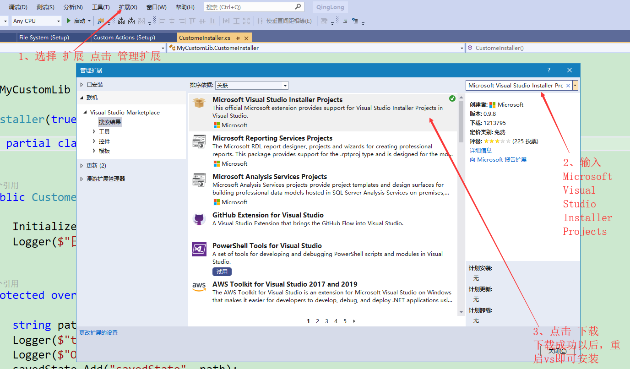Expand the 工具 node under Visual Studio Marketplace
This screenshot has width=630, height=369.
[94, 131]
